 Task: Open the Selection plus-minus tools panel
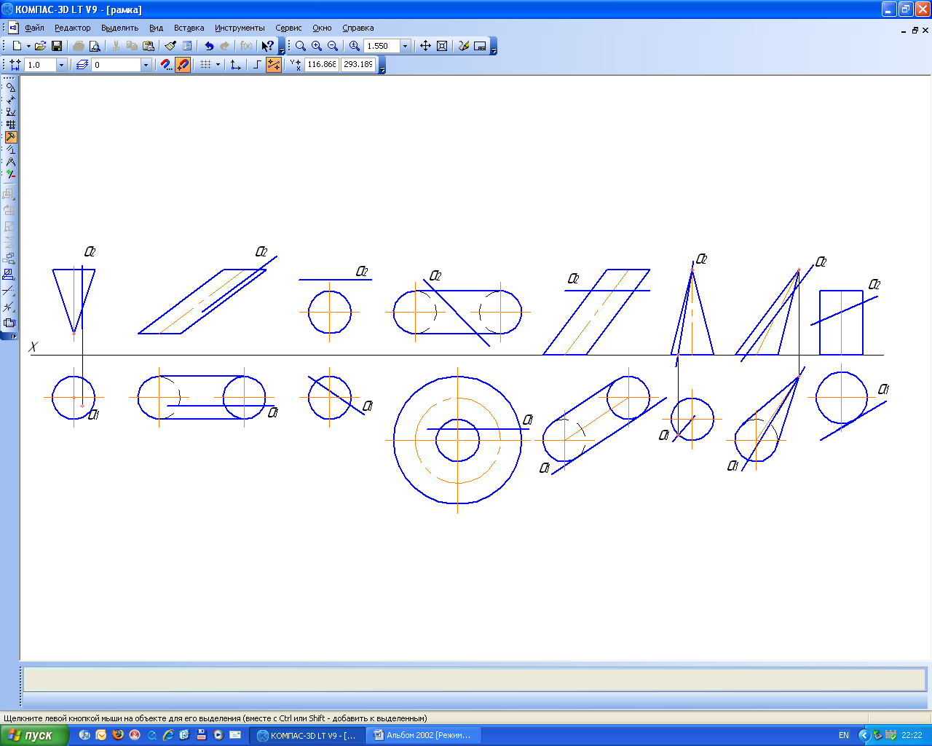pos(10,174)
